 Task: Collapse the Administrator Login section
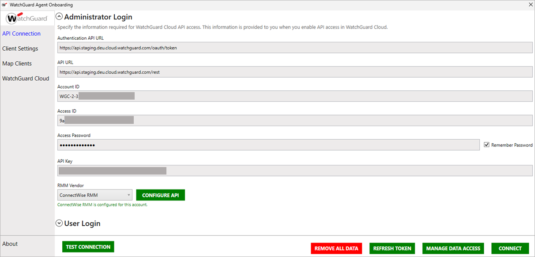[59, 16]
